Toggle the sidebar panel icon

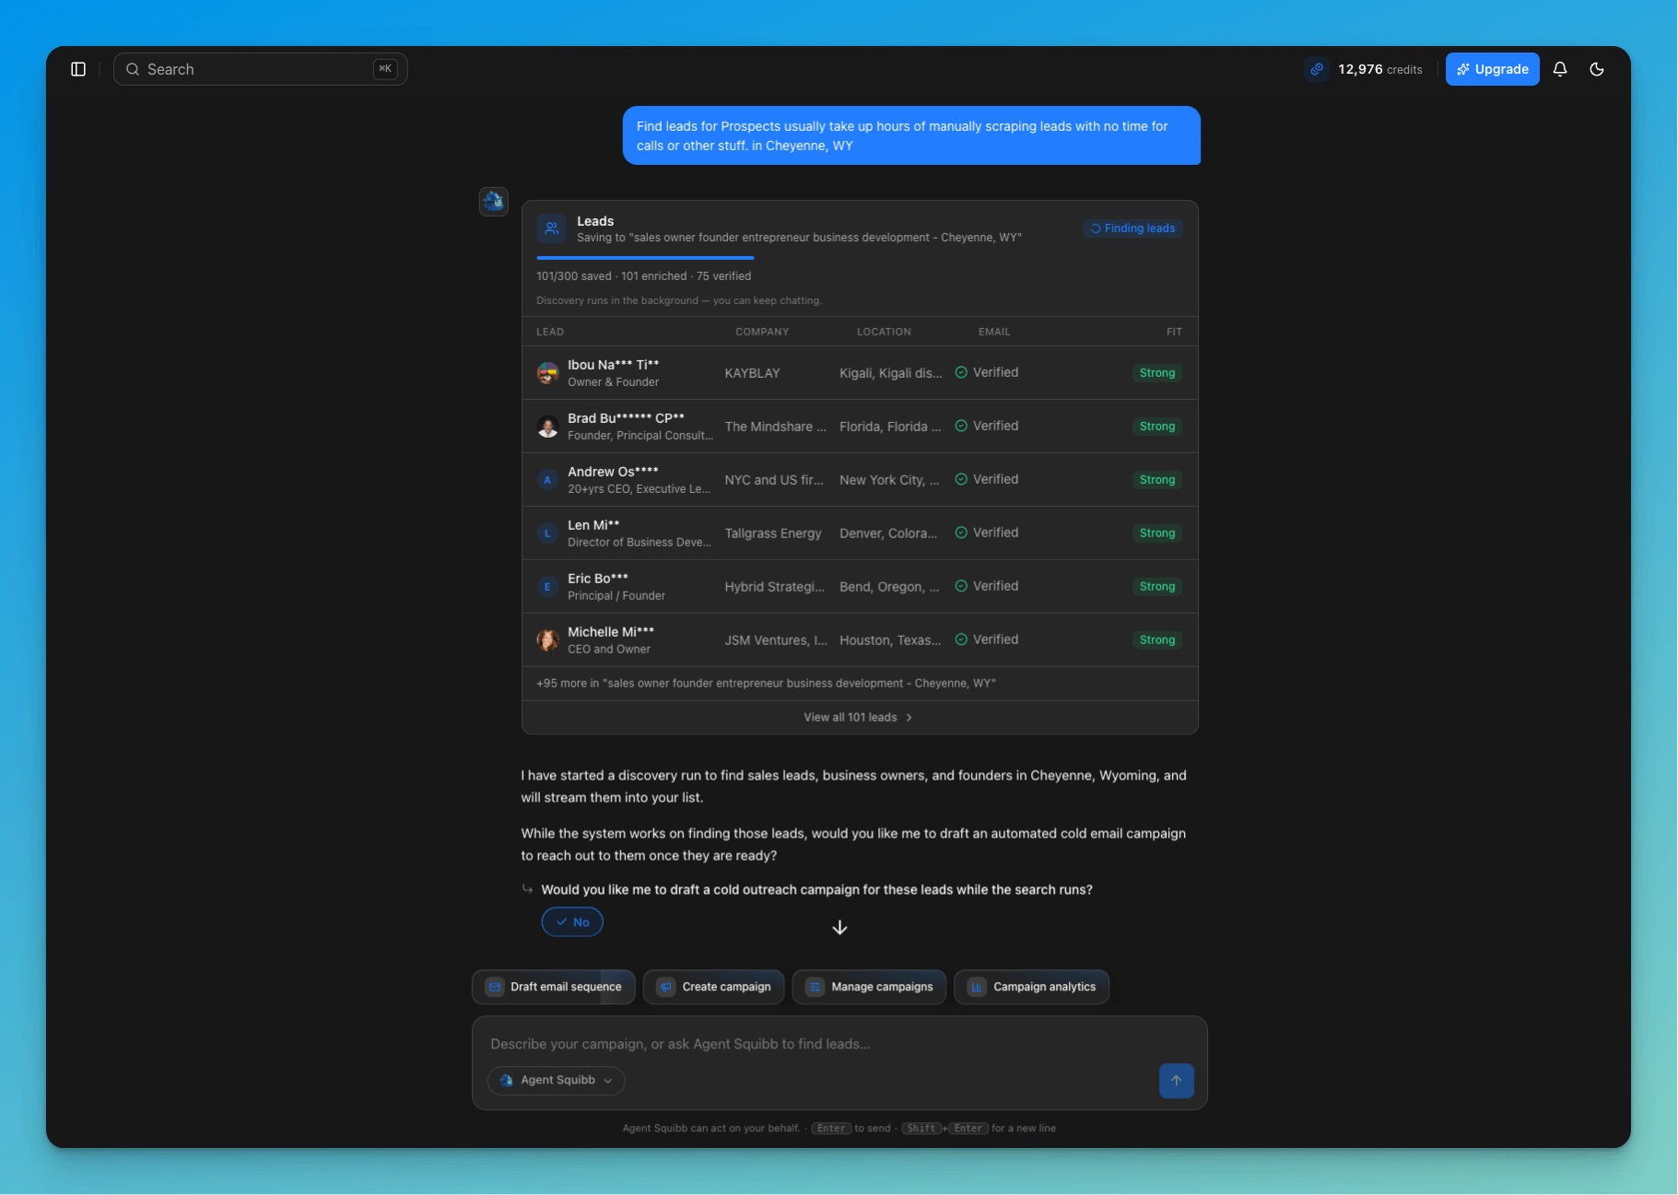pyautogui.click(x=78, y=69)
